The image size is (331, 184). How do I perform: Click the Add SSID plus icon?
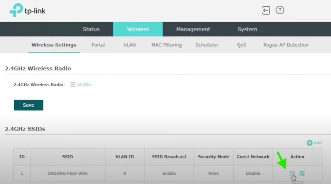click(x=310, y=143)
